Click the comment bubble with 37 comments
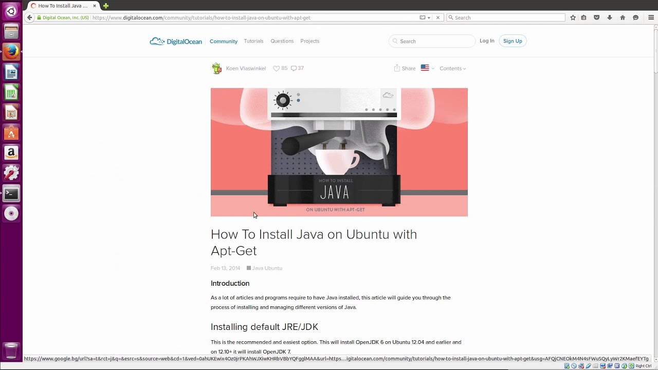 pos(297,68)
